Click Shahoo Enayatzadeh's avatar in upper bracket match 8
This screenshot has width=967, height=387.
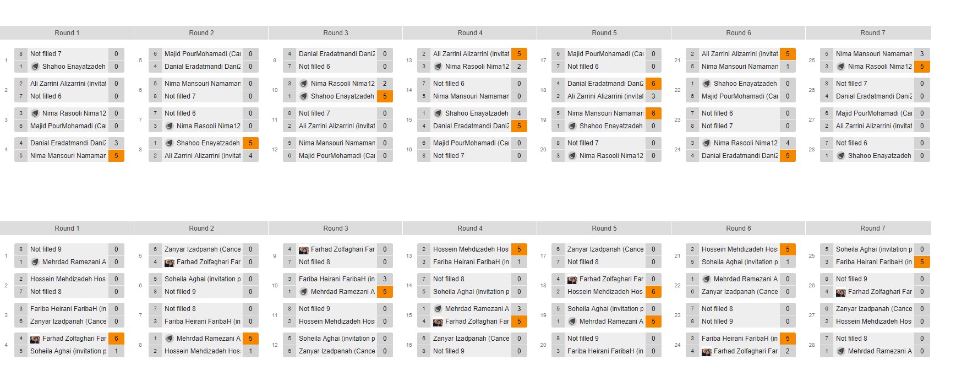170,143
